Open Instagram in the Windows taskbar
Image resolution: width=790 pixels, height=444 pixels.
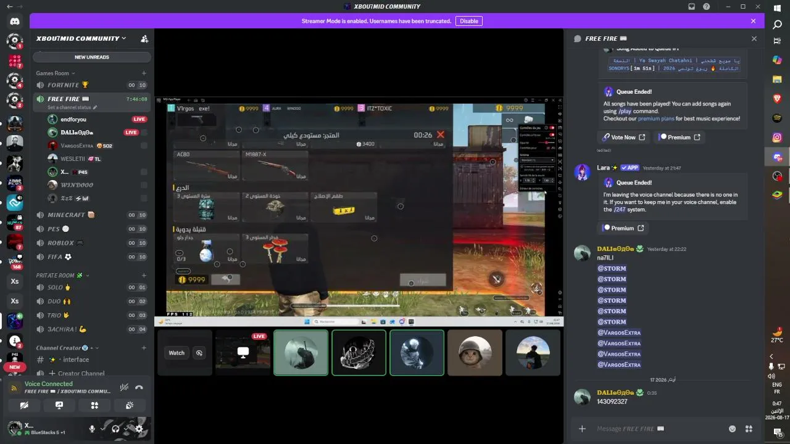[777, 138]
